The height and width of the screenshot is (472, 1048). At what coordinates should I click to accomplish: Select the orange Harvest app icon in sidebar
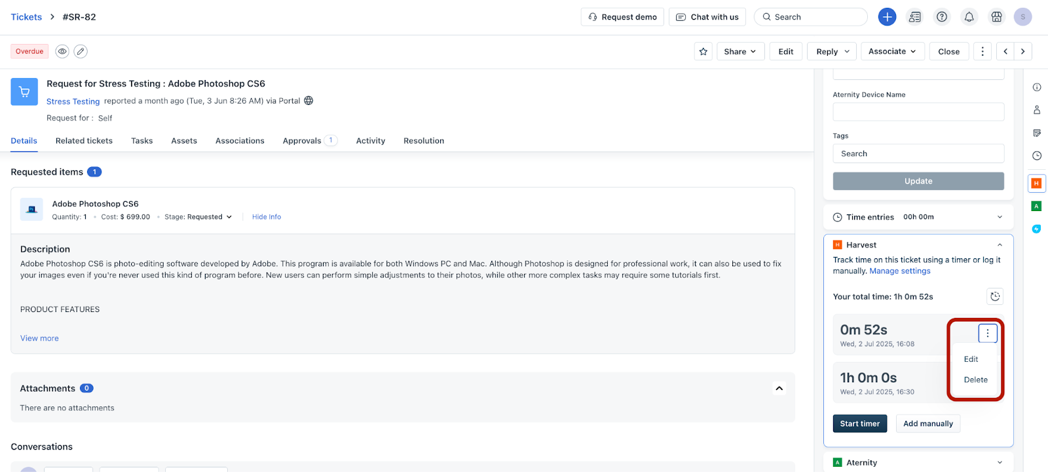point(1036,183)
